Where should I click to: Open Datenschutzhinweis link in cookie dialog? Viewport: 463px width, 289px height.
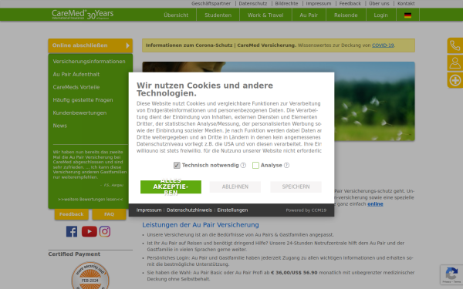click(189, 210)
